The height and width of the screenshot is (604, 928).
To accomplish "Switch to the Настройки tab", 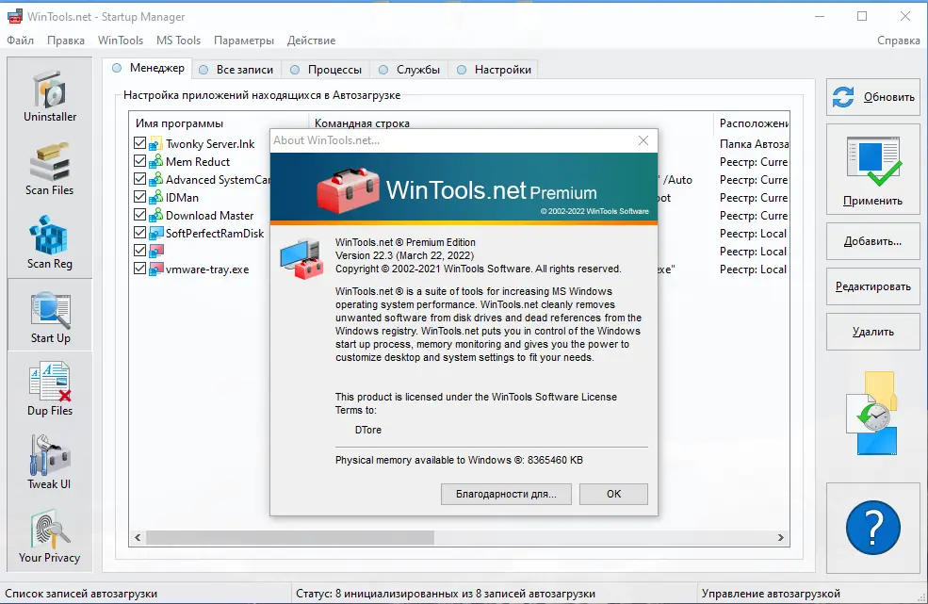I will click(494, 70).
